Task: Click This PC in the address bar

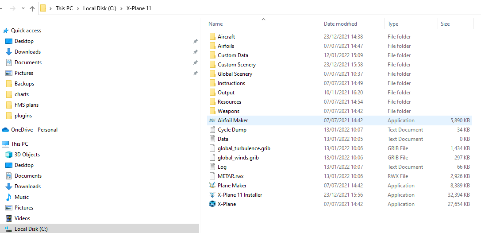Action: click(65, 8)
